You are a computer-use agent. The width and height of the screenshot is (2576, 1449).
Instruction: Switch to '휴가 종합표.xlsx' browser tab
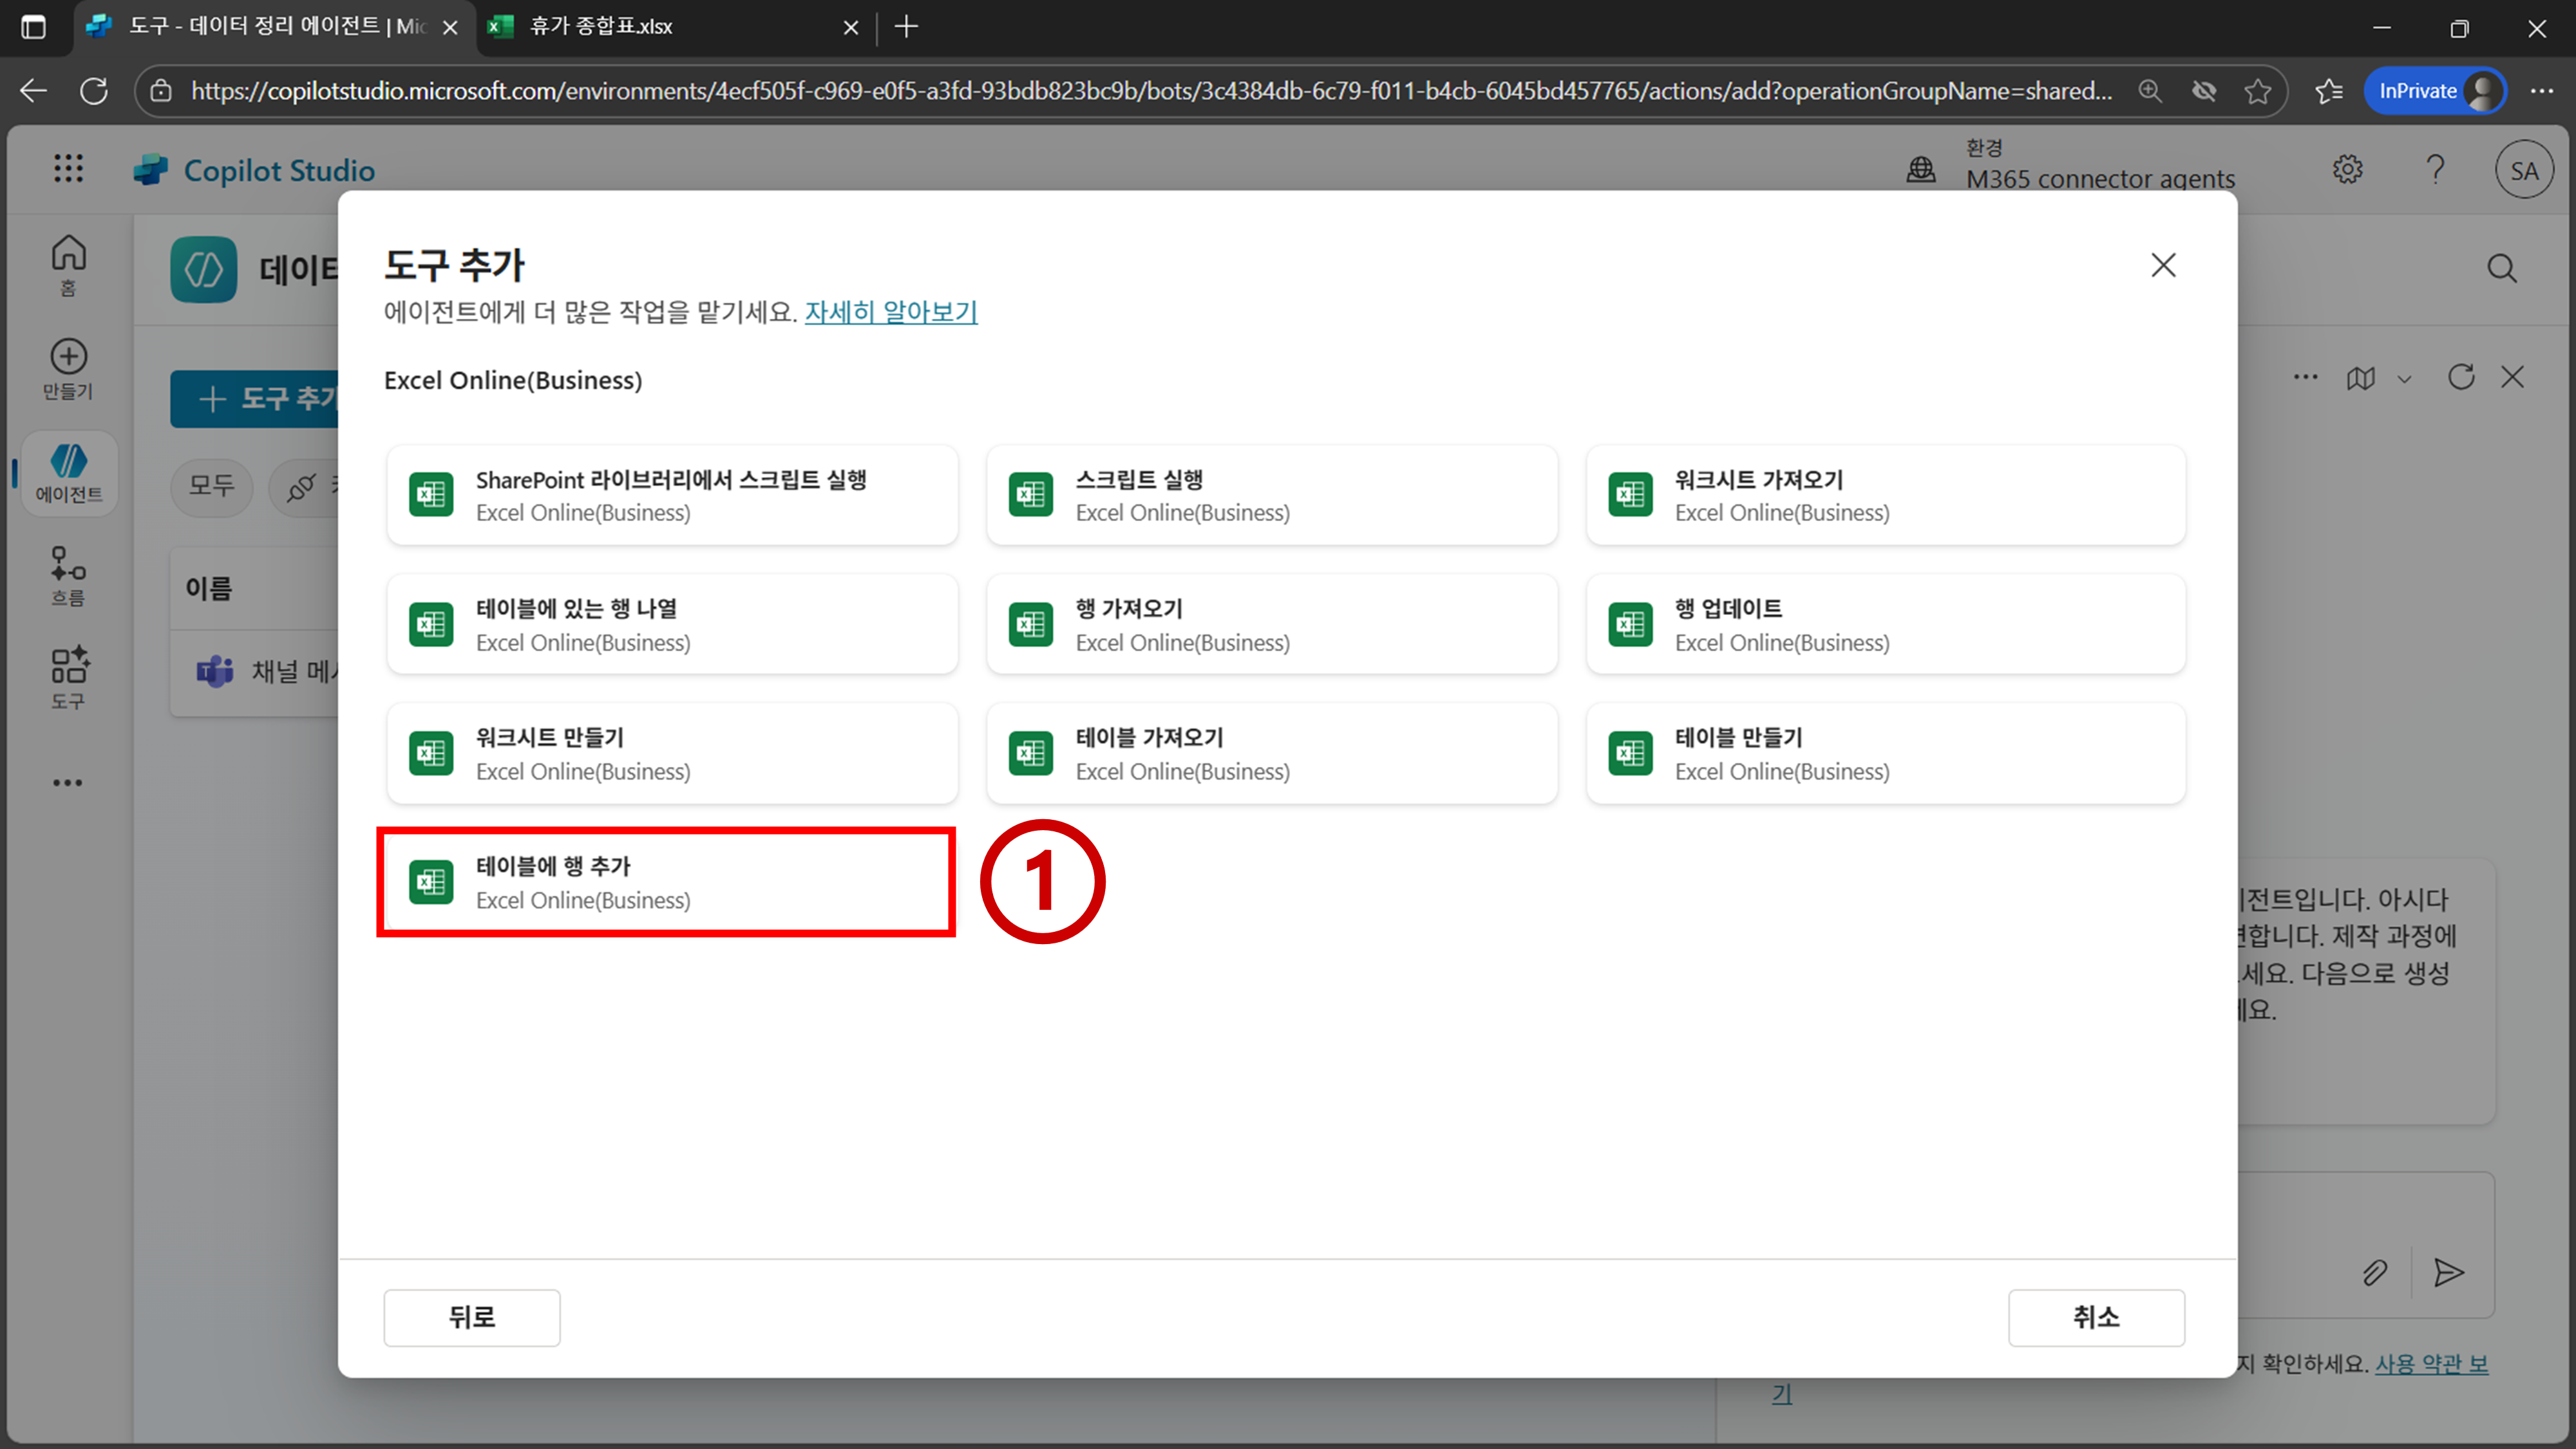pyautogui.click(x=600, y=27)
